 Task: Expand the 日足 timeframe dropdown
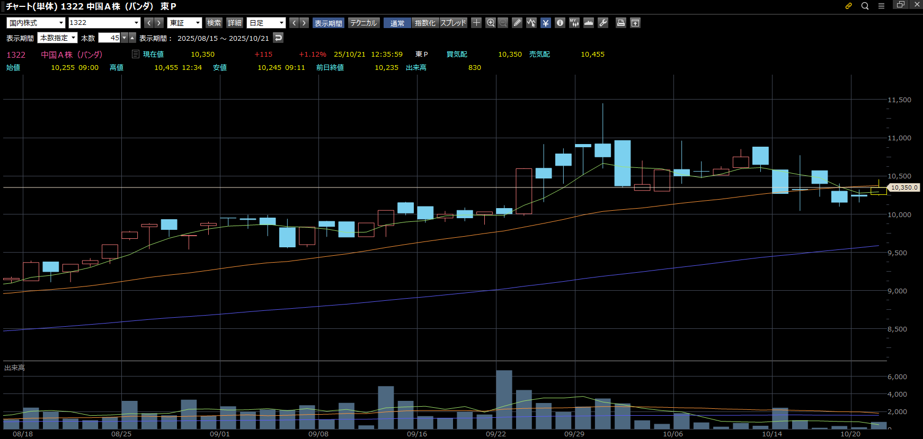point(266,23)
